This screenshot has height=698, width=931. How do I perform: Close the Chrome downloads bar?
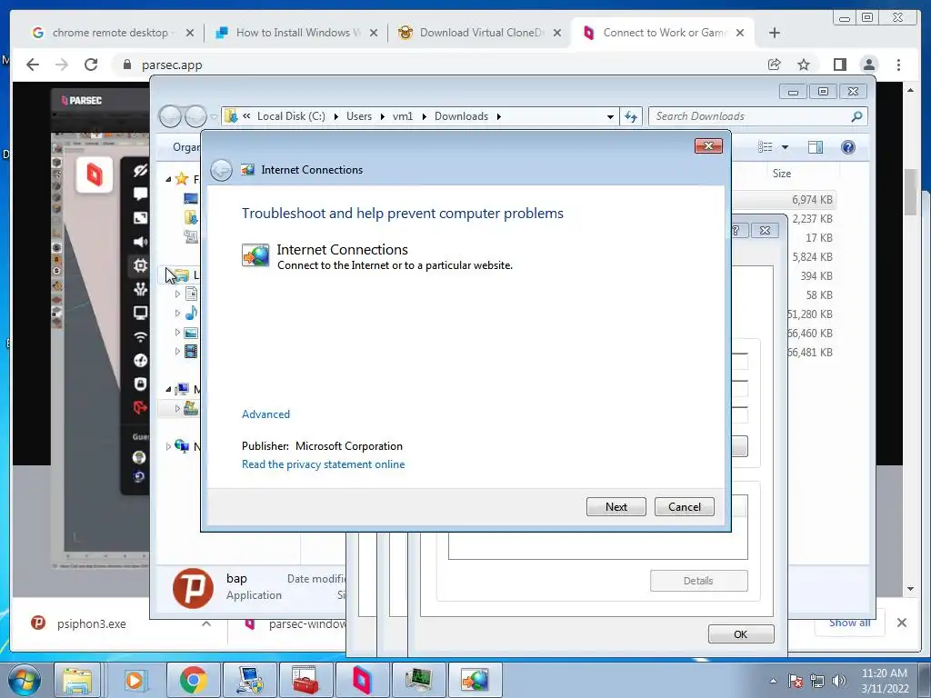(x=901, y=623)
